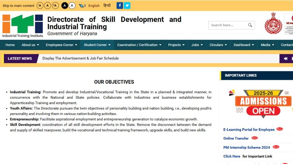The image size is (293, 164).
Task: Open the PM Internship Scheme 2024 link
Action: point(246,147)
